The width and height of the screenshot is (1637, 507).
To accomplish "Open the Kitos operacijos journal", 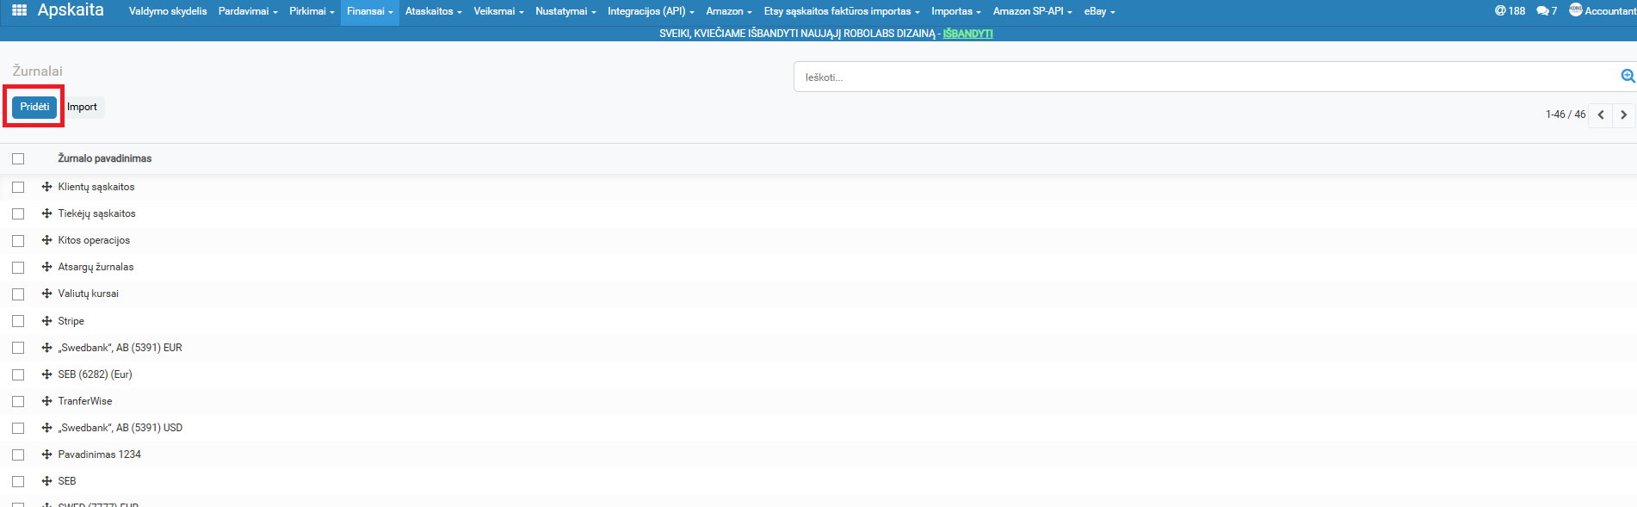I will tap(94, 240).
